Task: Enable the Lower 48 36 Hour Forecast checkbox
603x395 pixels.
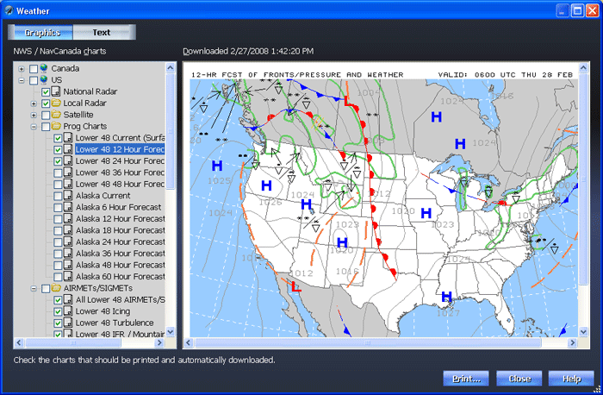Action: [58, 172]
